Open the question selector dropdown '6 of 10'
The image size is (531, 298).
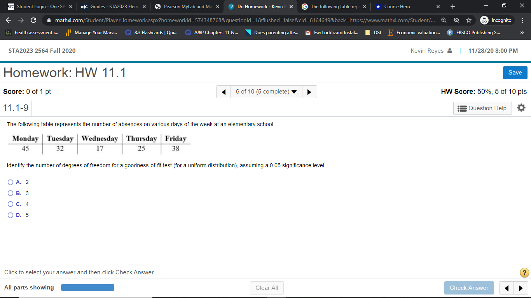pos(266,92)
